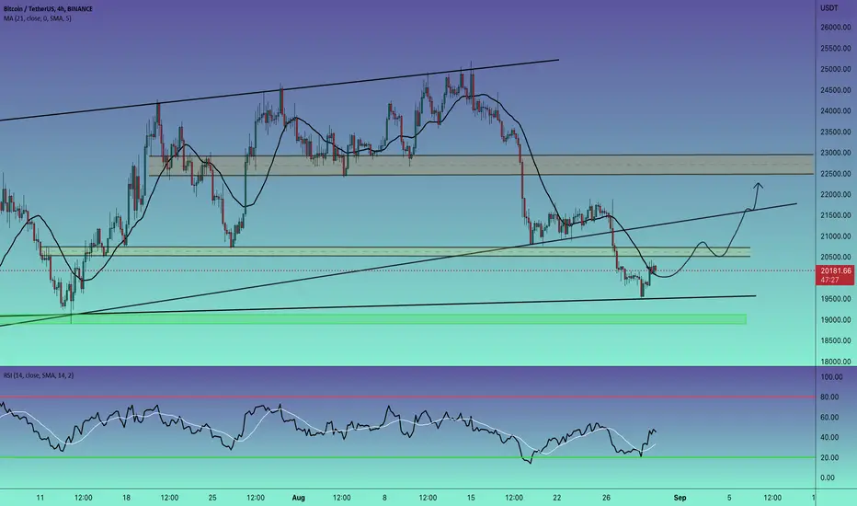Click the 23500.00 price scale label

point(836,132)
